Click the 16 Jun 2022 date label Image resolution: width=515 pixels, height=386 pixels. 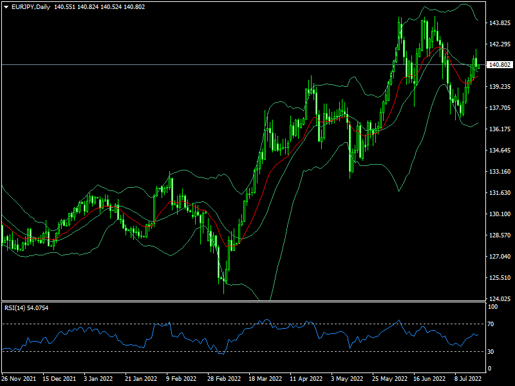point(429,379)
